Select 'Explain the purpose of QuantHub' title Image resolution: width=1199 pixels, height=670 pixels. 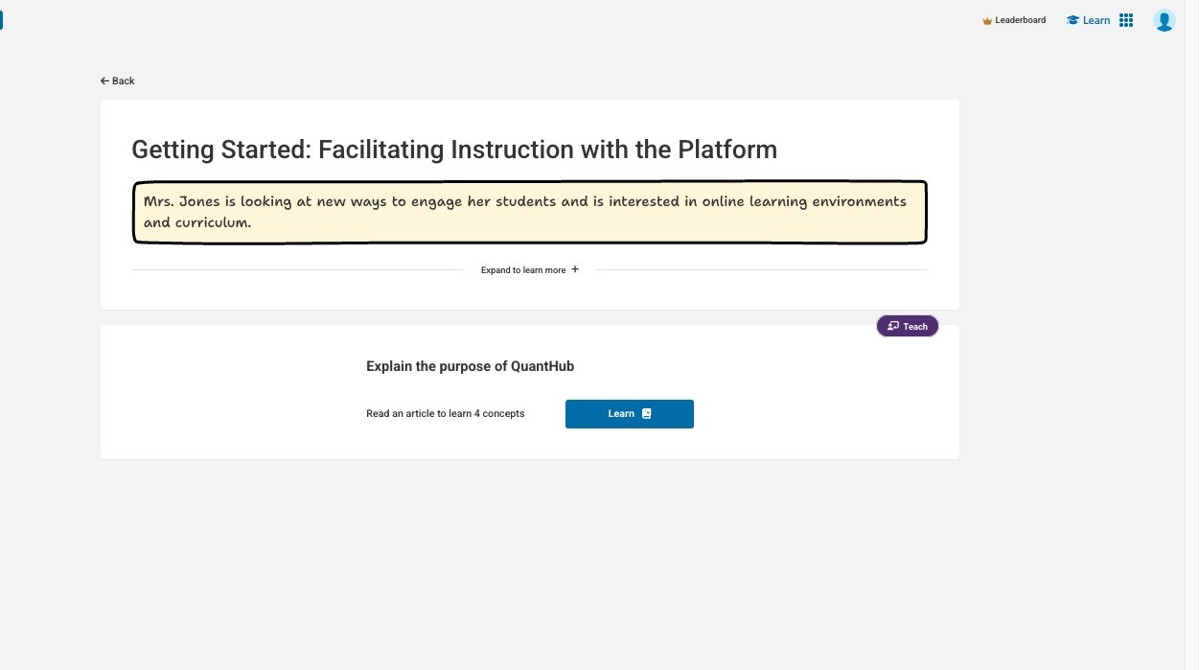[x=470, y=366]
